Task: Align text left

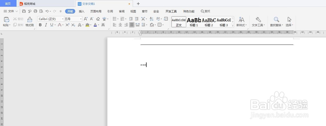Action: [x=114, y=25]
